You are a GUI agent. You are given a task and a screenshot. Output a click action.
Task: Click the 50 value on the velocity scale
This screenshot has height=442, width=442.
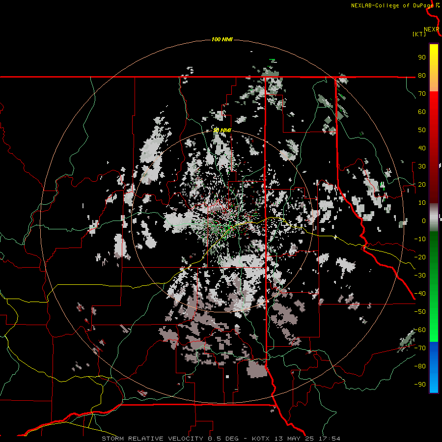coord(422,130)
